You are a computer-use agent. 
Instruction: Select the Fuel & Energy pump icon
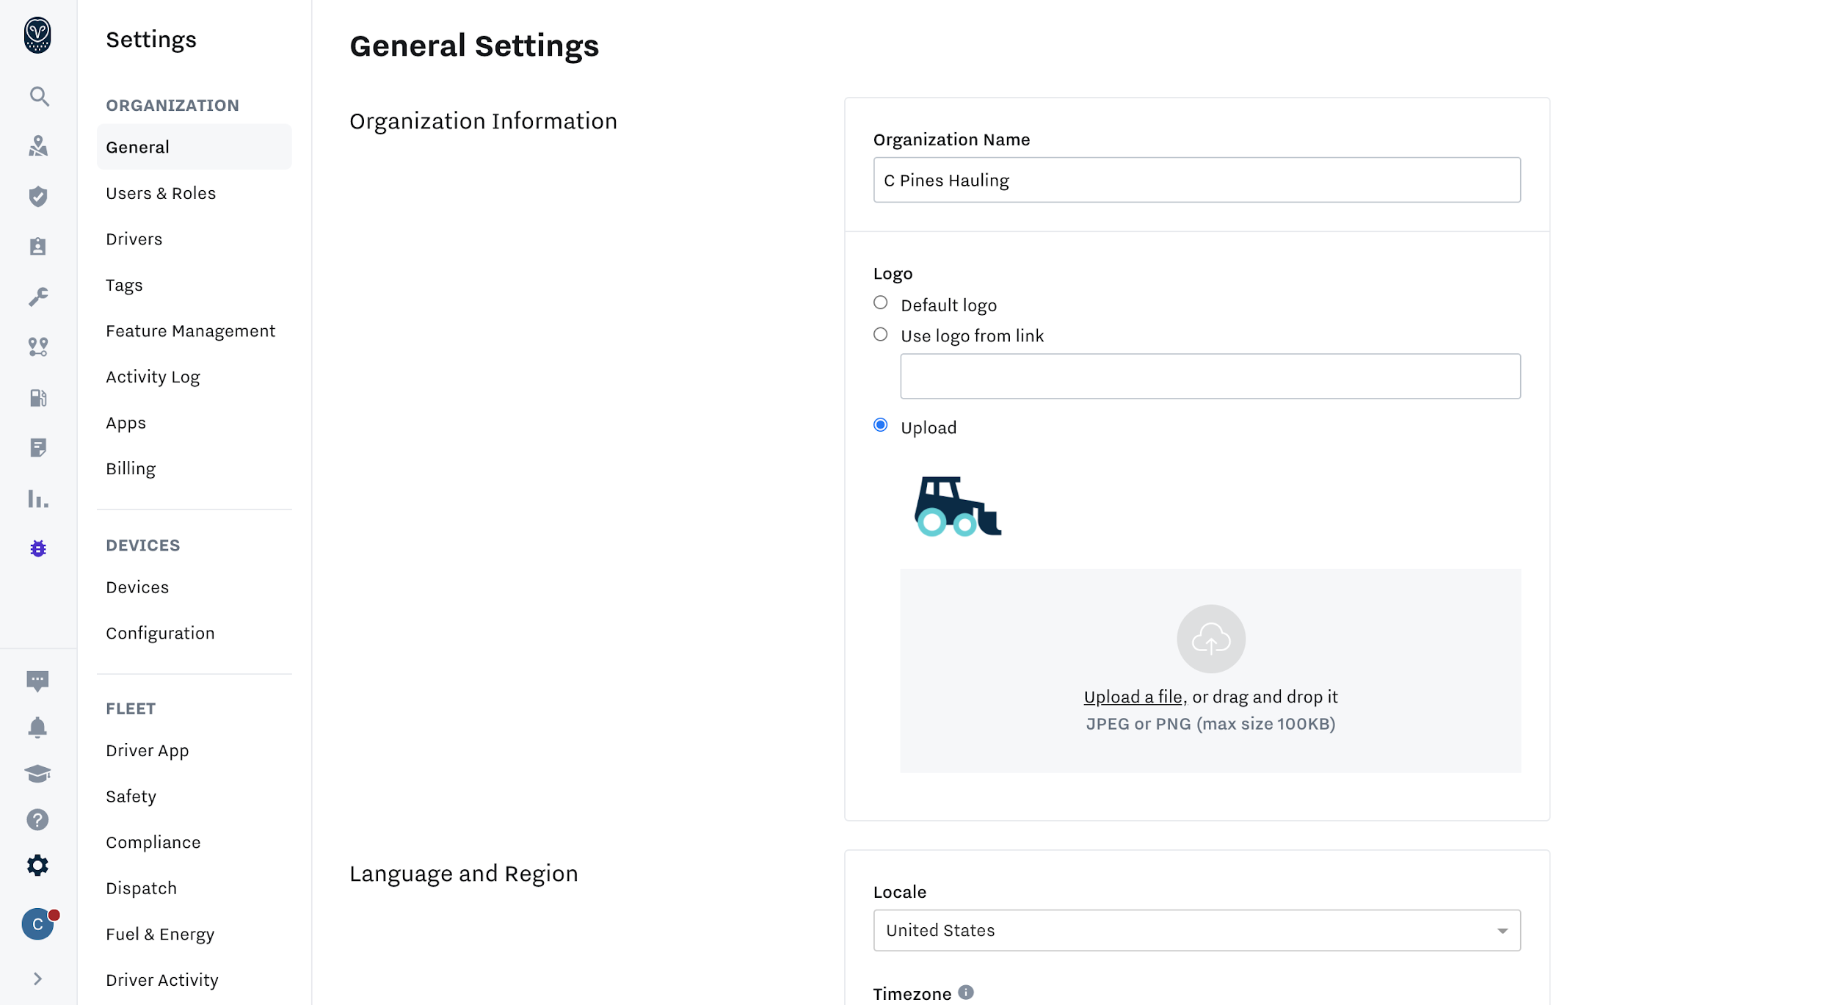pos(38,397)
